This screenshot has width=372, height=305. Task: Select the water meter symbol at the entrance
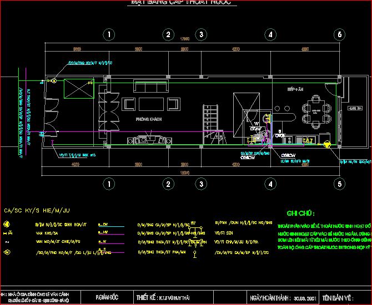54,81
